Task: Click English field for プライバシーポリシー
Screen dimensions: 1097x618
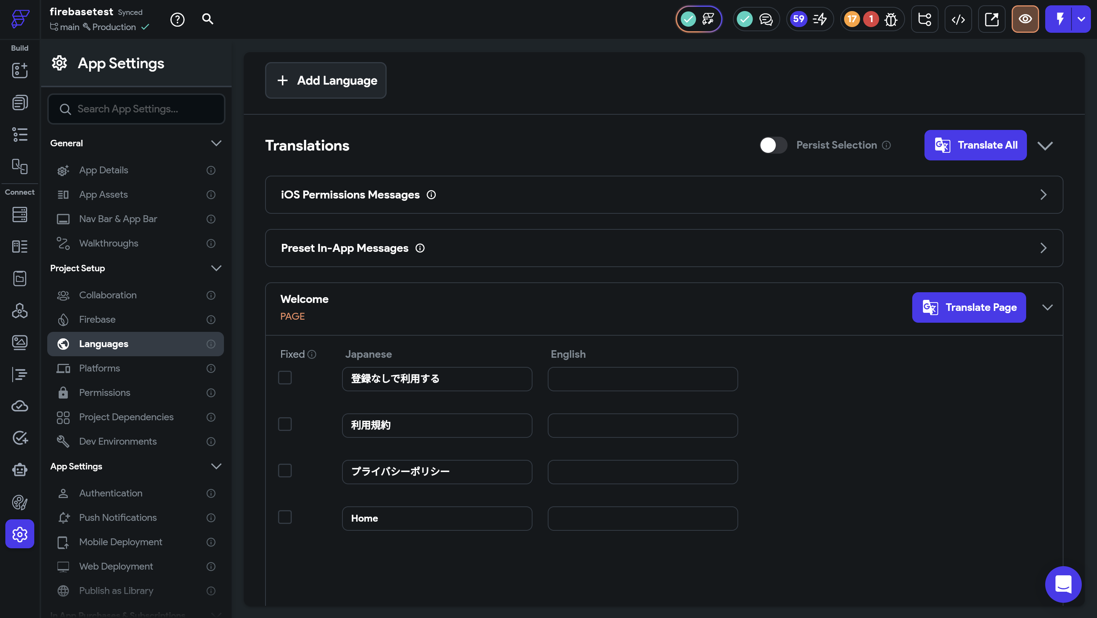Action: [x=642, y=472]
